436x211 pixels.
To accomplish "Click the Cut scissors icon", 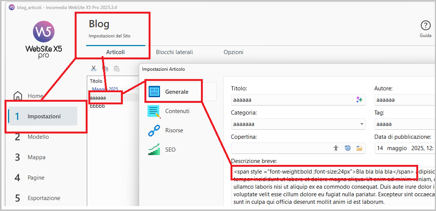I will (x=94, y=68).
